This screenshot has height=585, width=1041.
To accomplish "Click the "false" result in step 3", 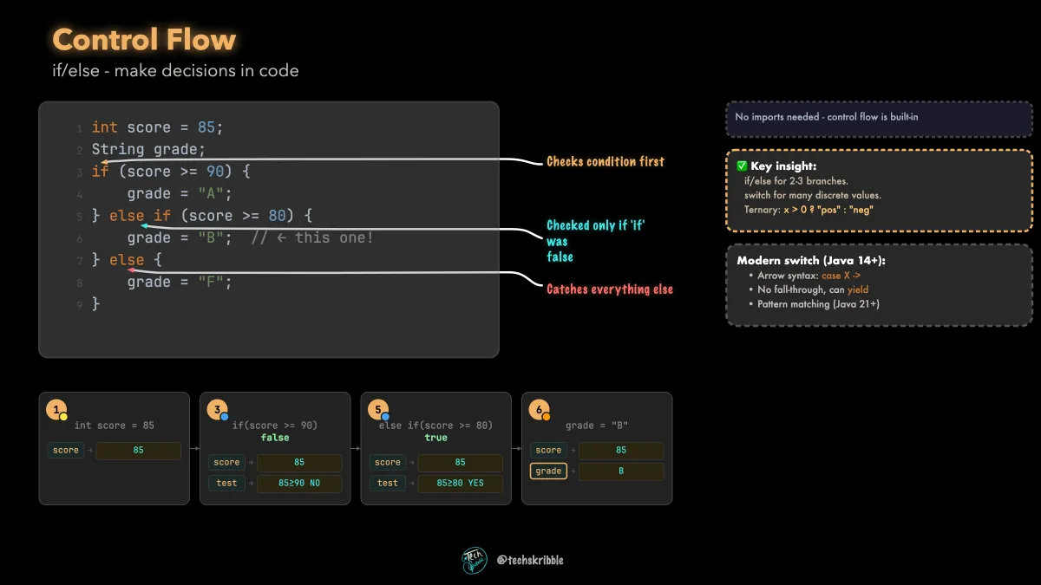I will pyautogui.click(x=275, y=438).
